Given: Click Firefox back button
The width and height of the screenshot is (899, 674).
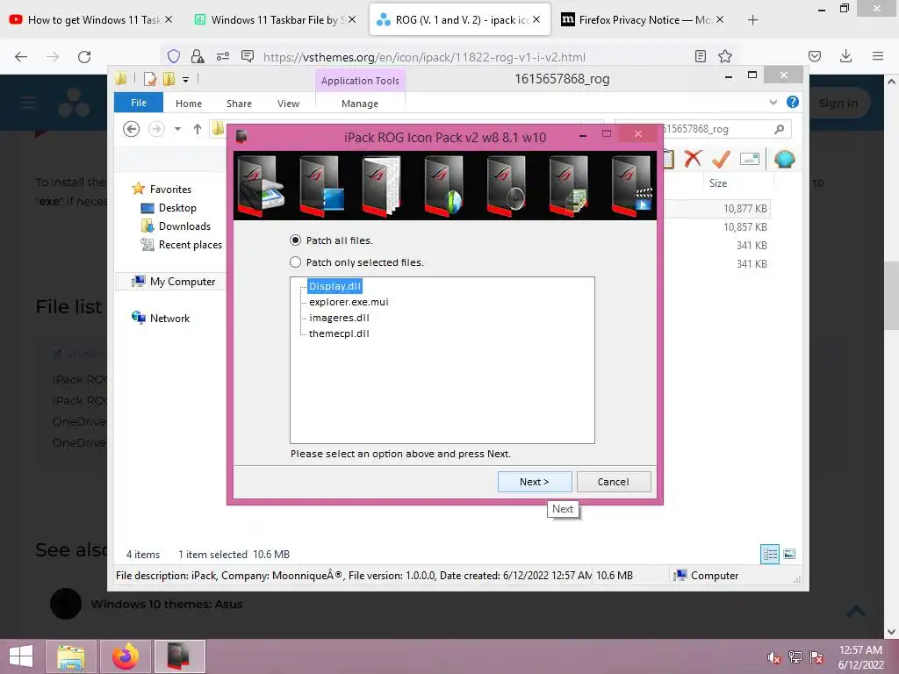Looking at the screenshot, I should pyautogui.click(x=21, y=57).
